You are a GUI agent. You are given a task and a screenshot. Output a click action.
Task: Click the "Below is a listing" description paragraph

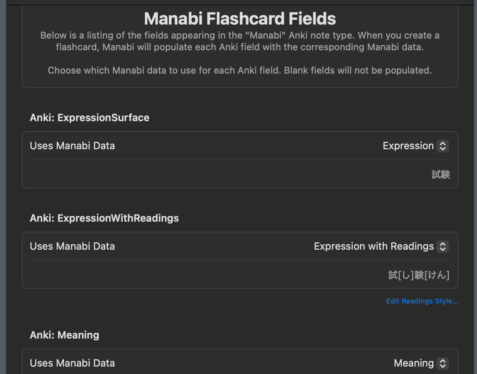[240, 42]
